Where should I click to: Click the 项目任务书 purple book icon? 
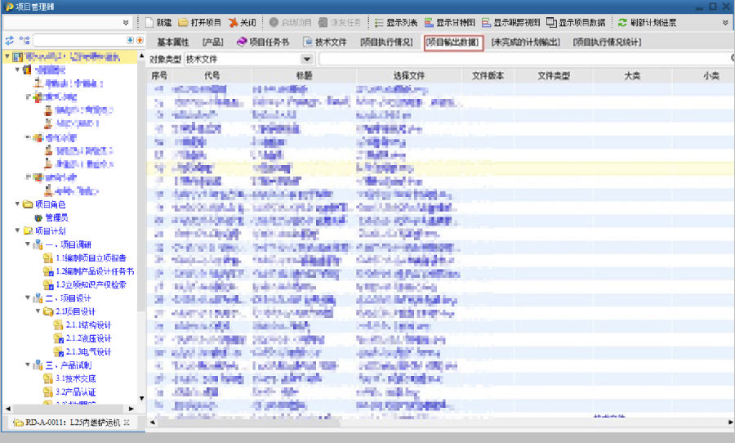[242, 42]
